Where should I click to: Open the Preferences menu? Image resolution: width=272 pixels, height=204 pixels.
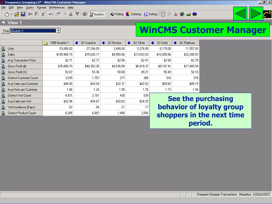coord(57,7)
